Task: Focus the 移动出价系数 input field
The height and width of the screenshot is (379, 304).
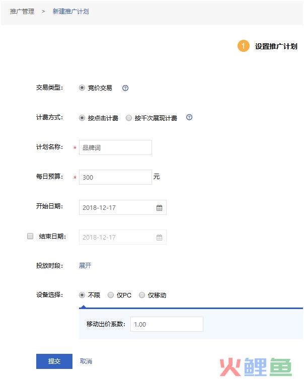Action: pos(167,324)
